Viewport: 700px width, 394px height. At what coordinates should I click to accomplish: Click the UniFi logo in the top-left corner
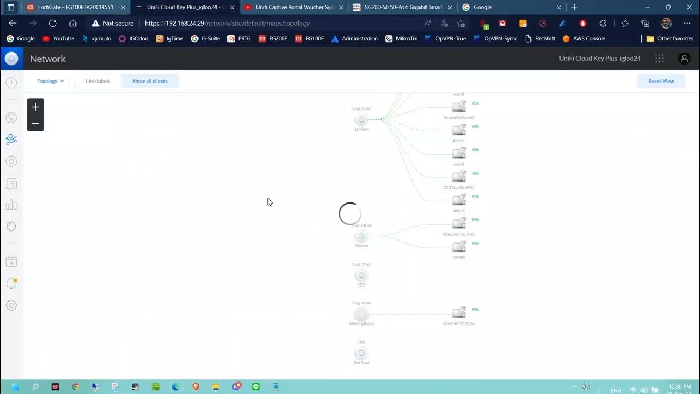coord(11,59)
